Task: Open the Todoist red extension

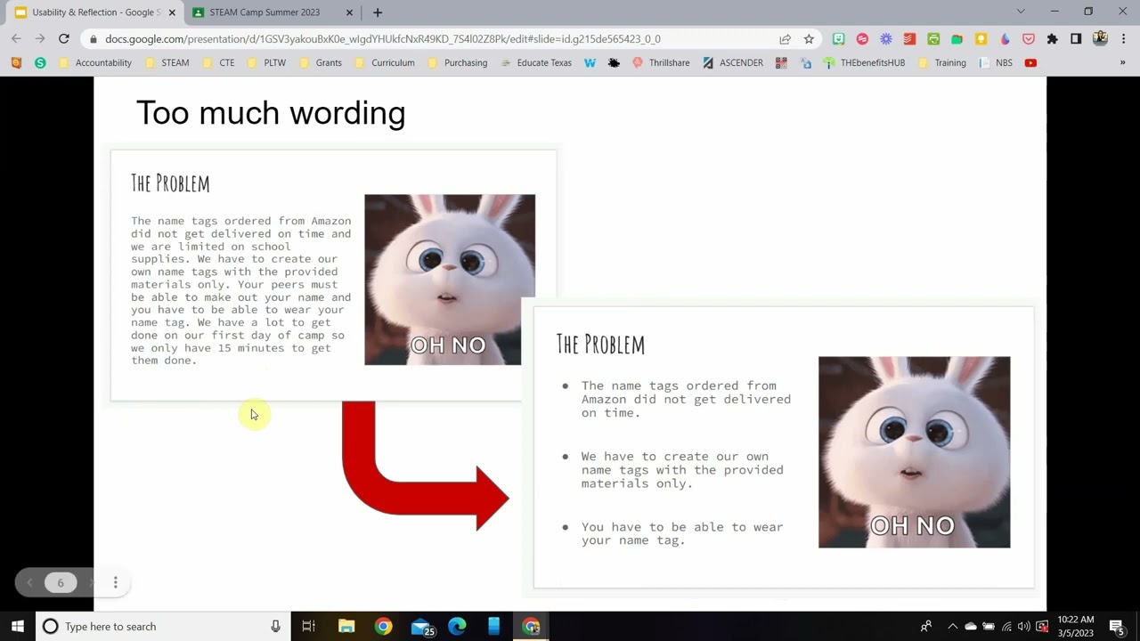Action: tap(909, 39)
